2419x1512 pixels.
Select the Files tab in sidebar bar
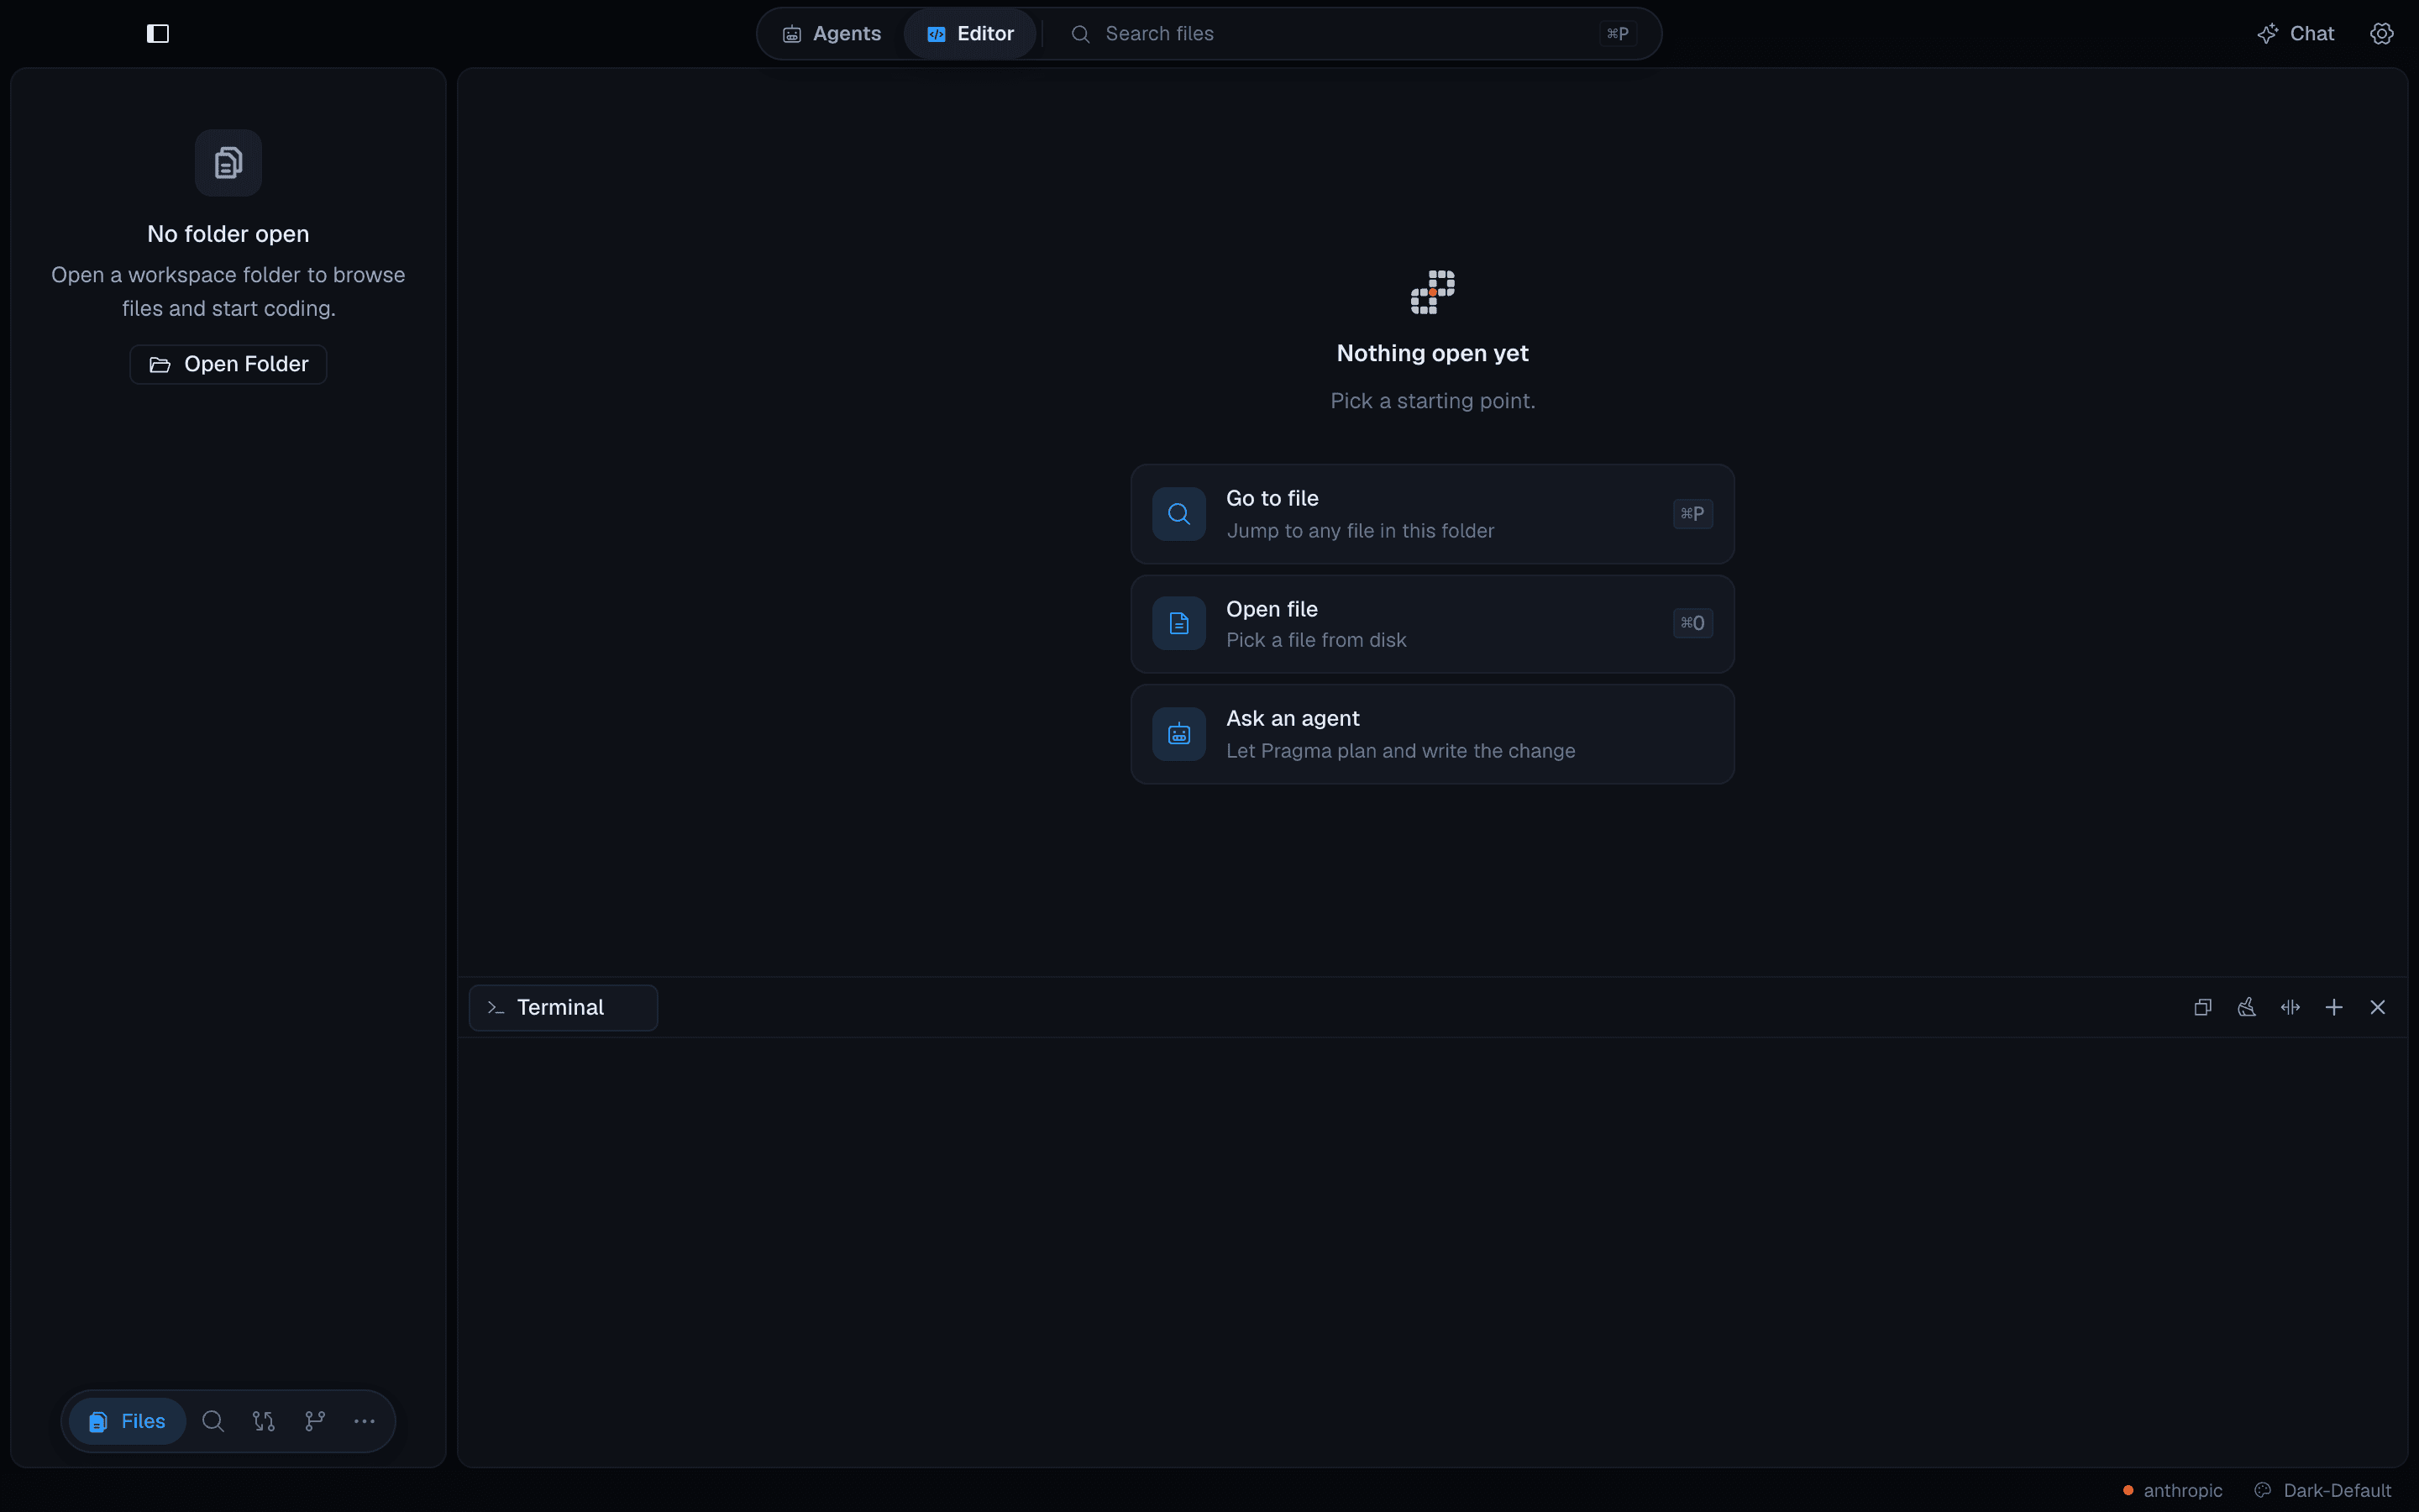tap(127, 1421)
